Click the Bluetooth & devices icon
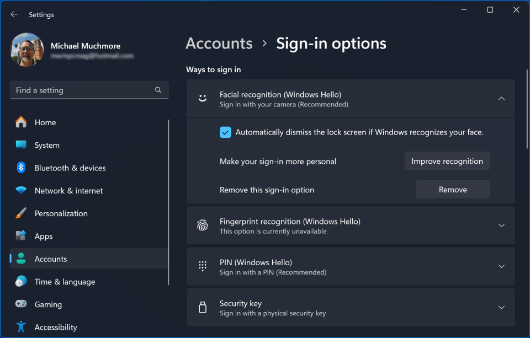The height and width of the screenshot is (338, 530). click(21, 168)
